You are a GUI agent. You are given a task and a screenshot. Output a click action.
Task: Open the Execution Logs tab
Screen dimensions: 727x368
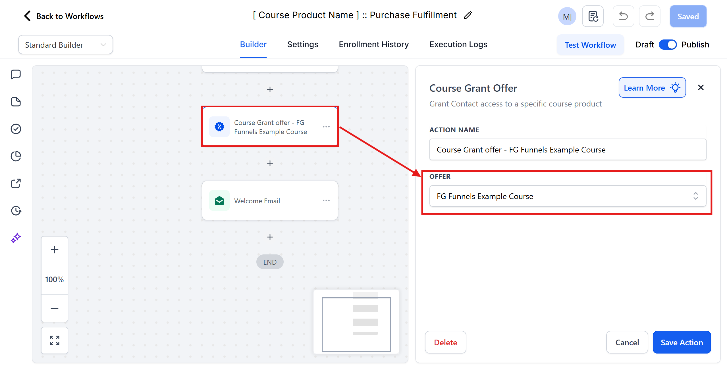[458, 44]
